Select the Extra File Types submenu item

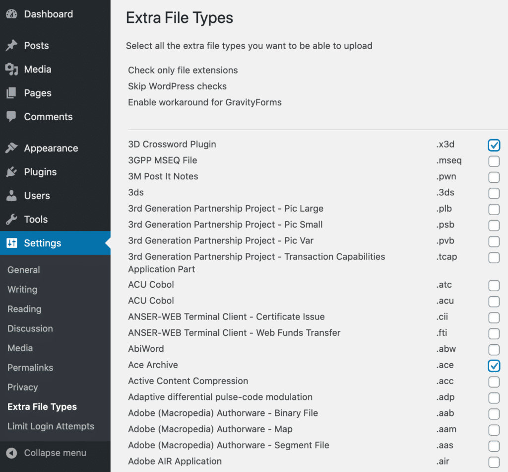click(x=42, y=407)
